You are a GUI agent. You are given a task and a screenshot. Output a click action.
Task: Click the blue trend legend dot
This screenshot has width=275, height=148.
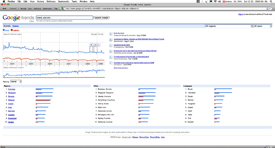[4, 30]
